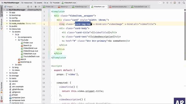Image resolution: width=186 pixels, height=104 pixels.
Task: Click the scroll-from-source target icon
Action: [x=28, y=7]
